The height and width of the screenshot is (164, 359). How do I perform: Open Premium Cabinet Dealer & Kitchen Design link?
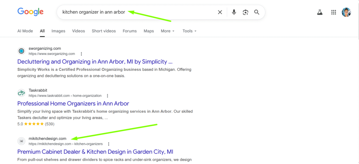(95, 152)
